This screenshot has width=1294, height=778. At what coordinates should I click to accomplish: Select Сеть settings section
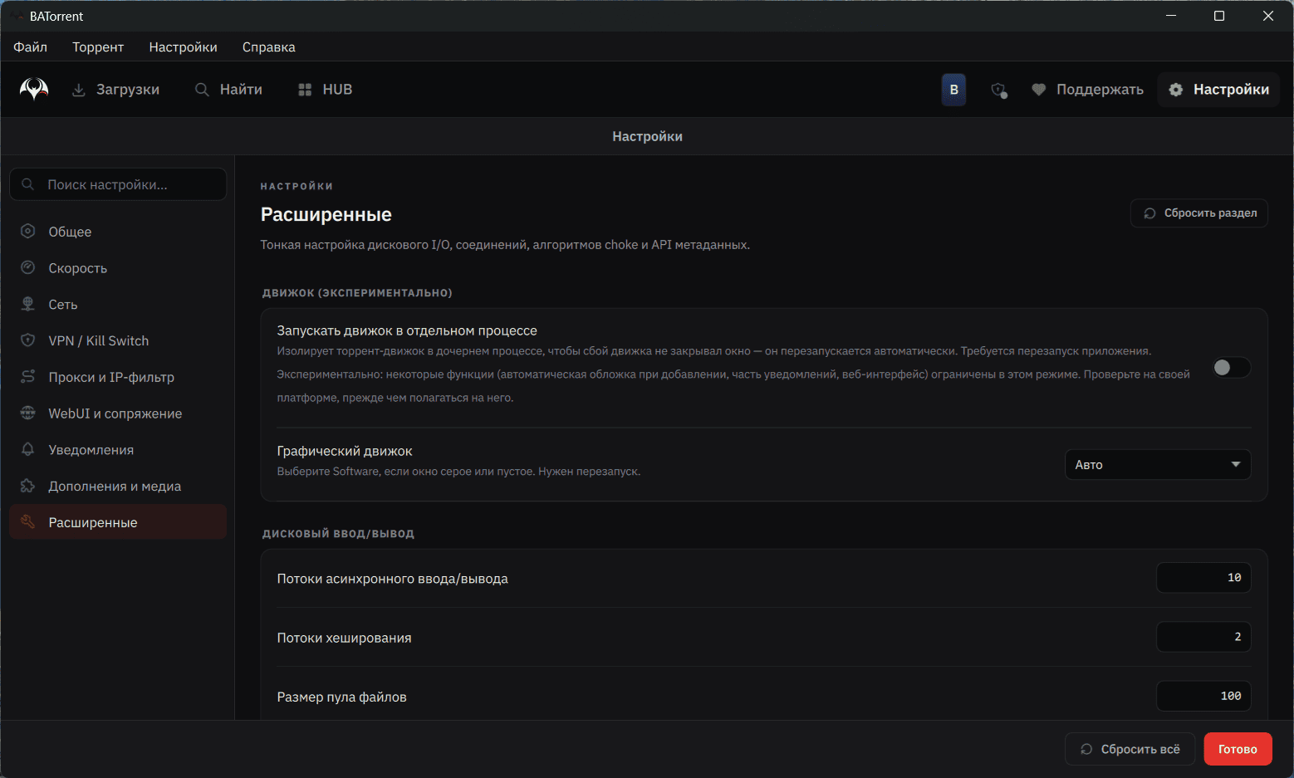click(x=118, y=305)
